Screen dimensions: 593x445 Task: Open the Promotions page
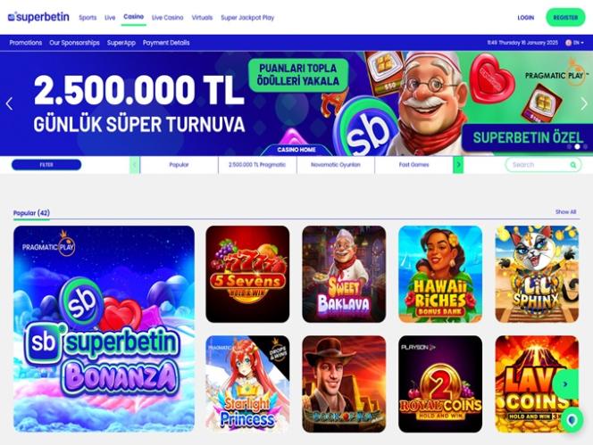[26, 43]
